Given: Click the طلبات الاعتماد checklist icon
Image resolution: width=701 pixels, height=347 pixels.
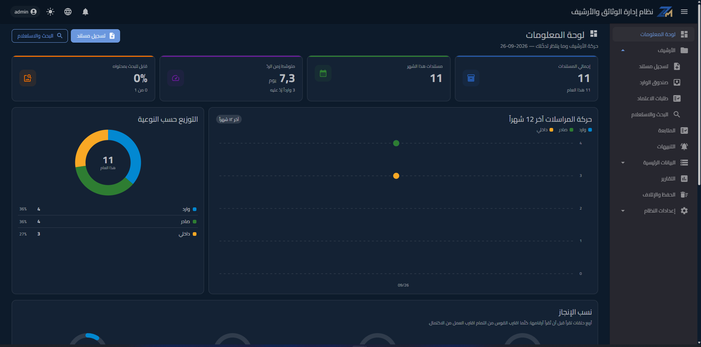Looking at the screenshot, I should [x=677, y=98].
